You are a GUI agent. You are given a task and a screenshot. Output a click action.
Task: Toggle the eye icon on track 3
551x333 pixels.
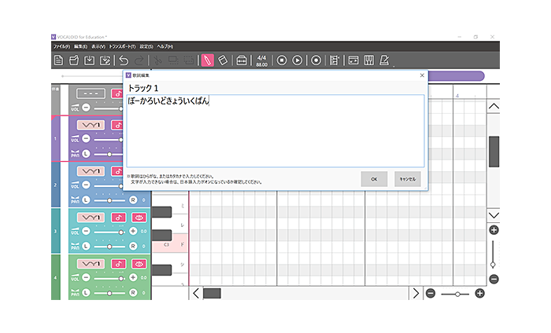point(139,218)
